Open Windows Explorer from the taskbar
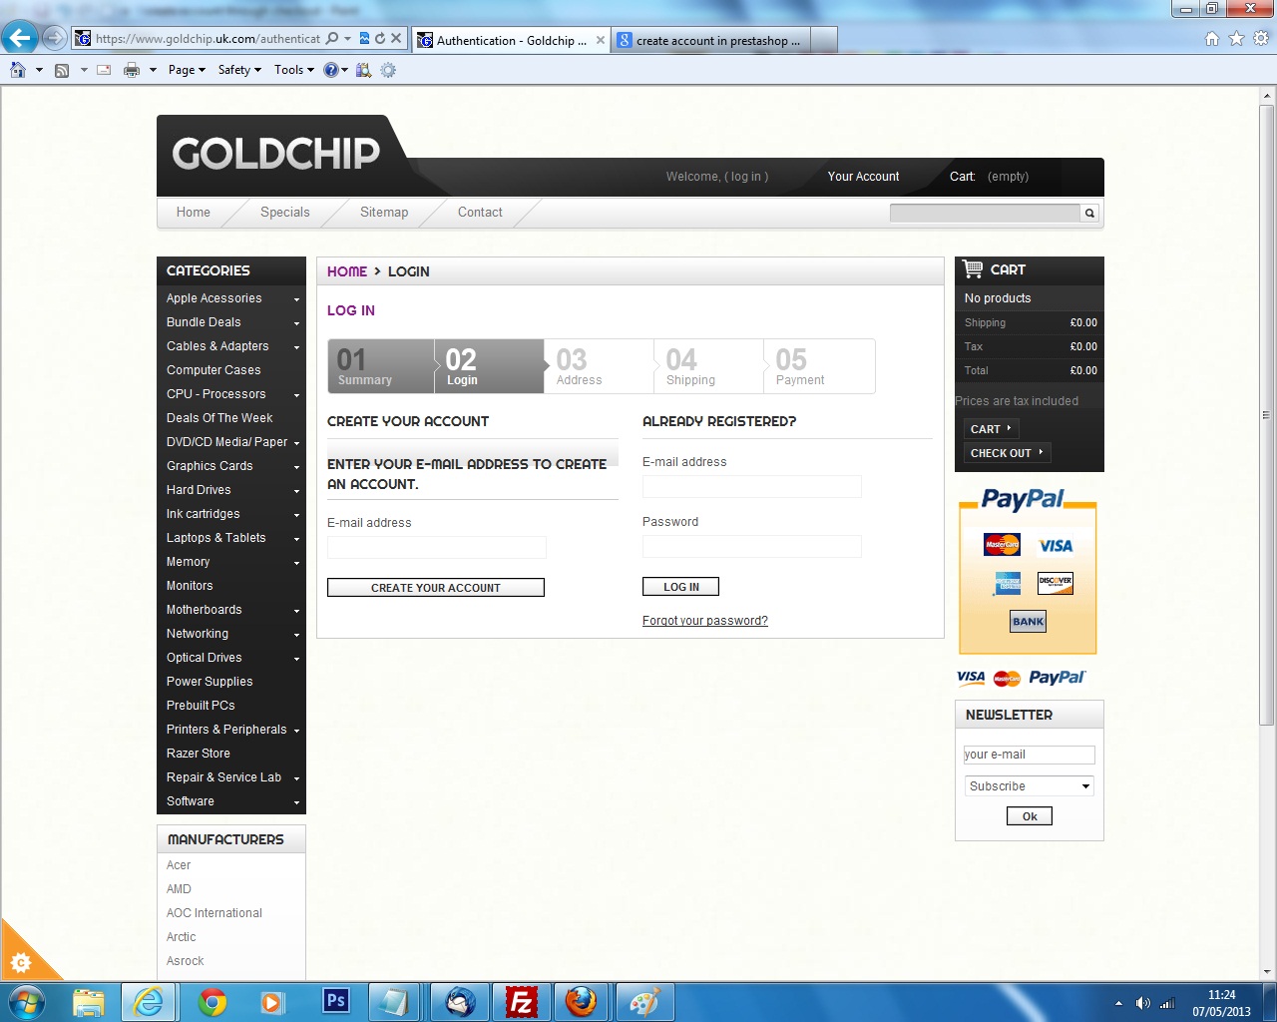Viewport: 1277px width, 1022px height. 88,1001
